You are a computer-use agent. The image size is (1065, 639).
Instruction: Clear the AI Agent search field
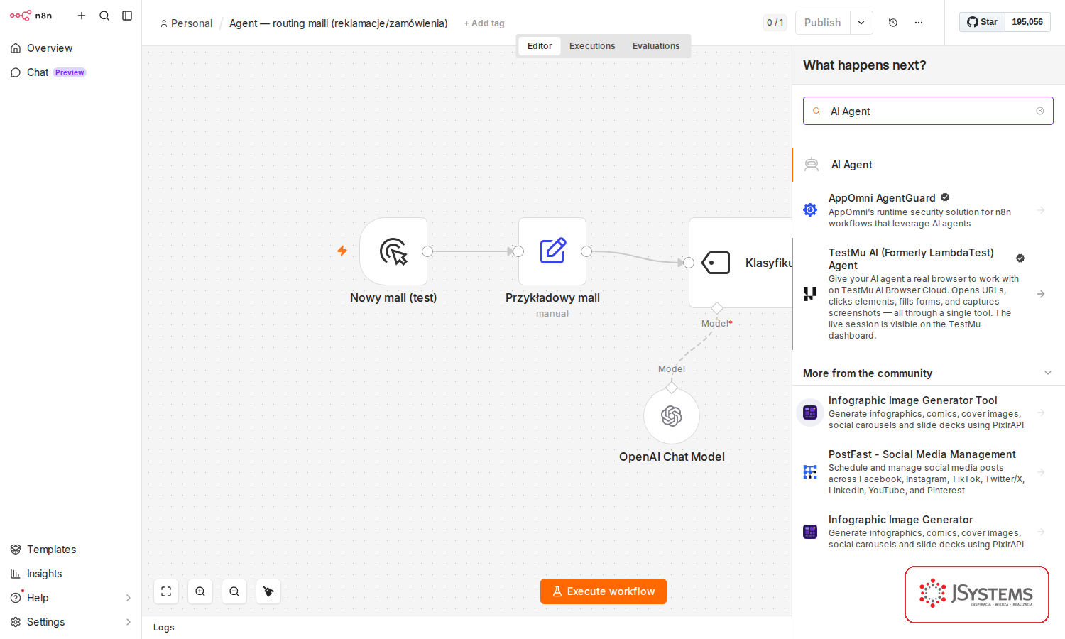(x=1040, y=111)
